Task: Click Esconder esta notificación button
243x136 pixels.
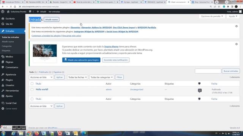Action: [116, 60]
